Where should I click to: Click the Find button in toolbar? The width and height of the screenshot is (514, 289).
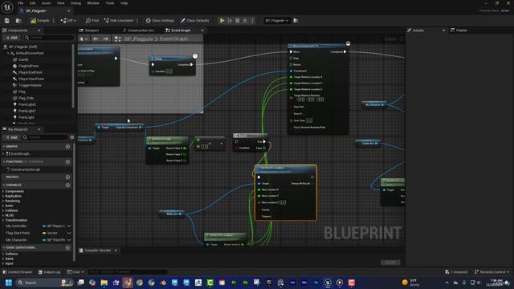click(x=92, y=21)
